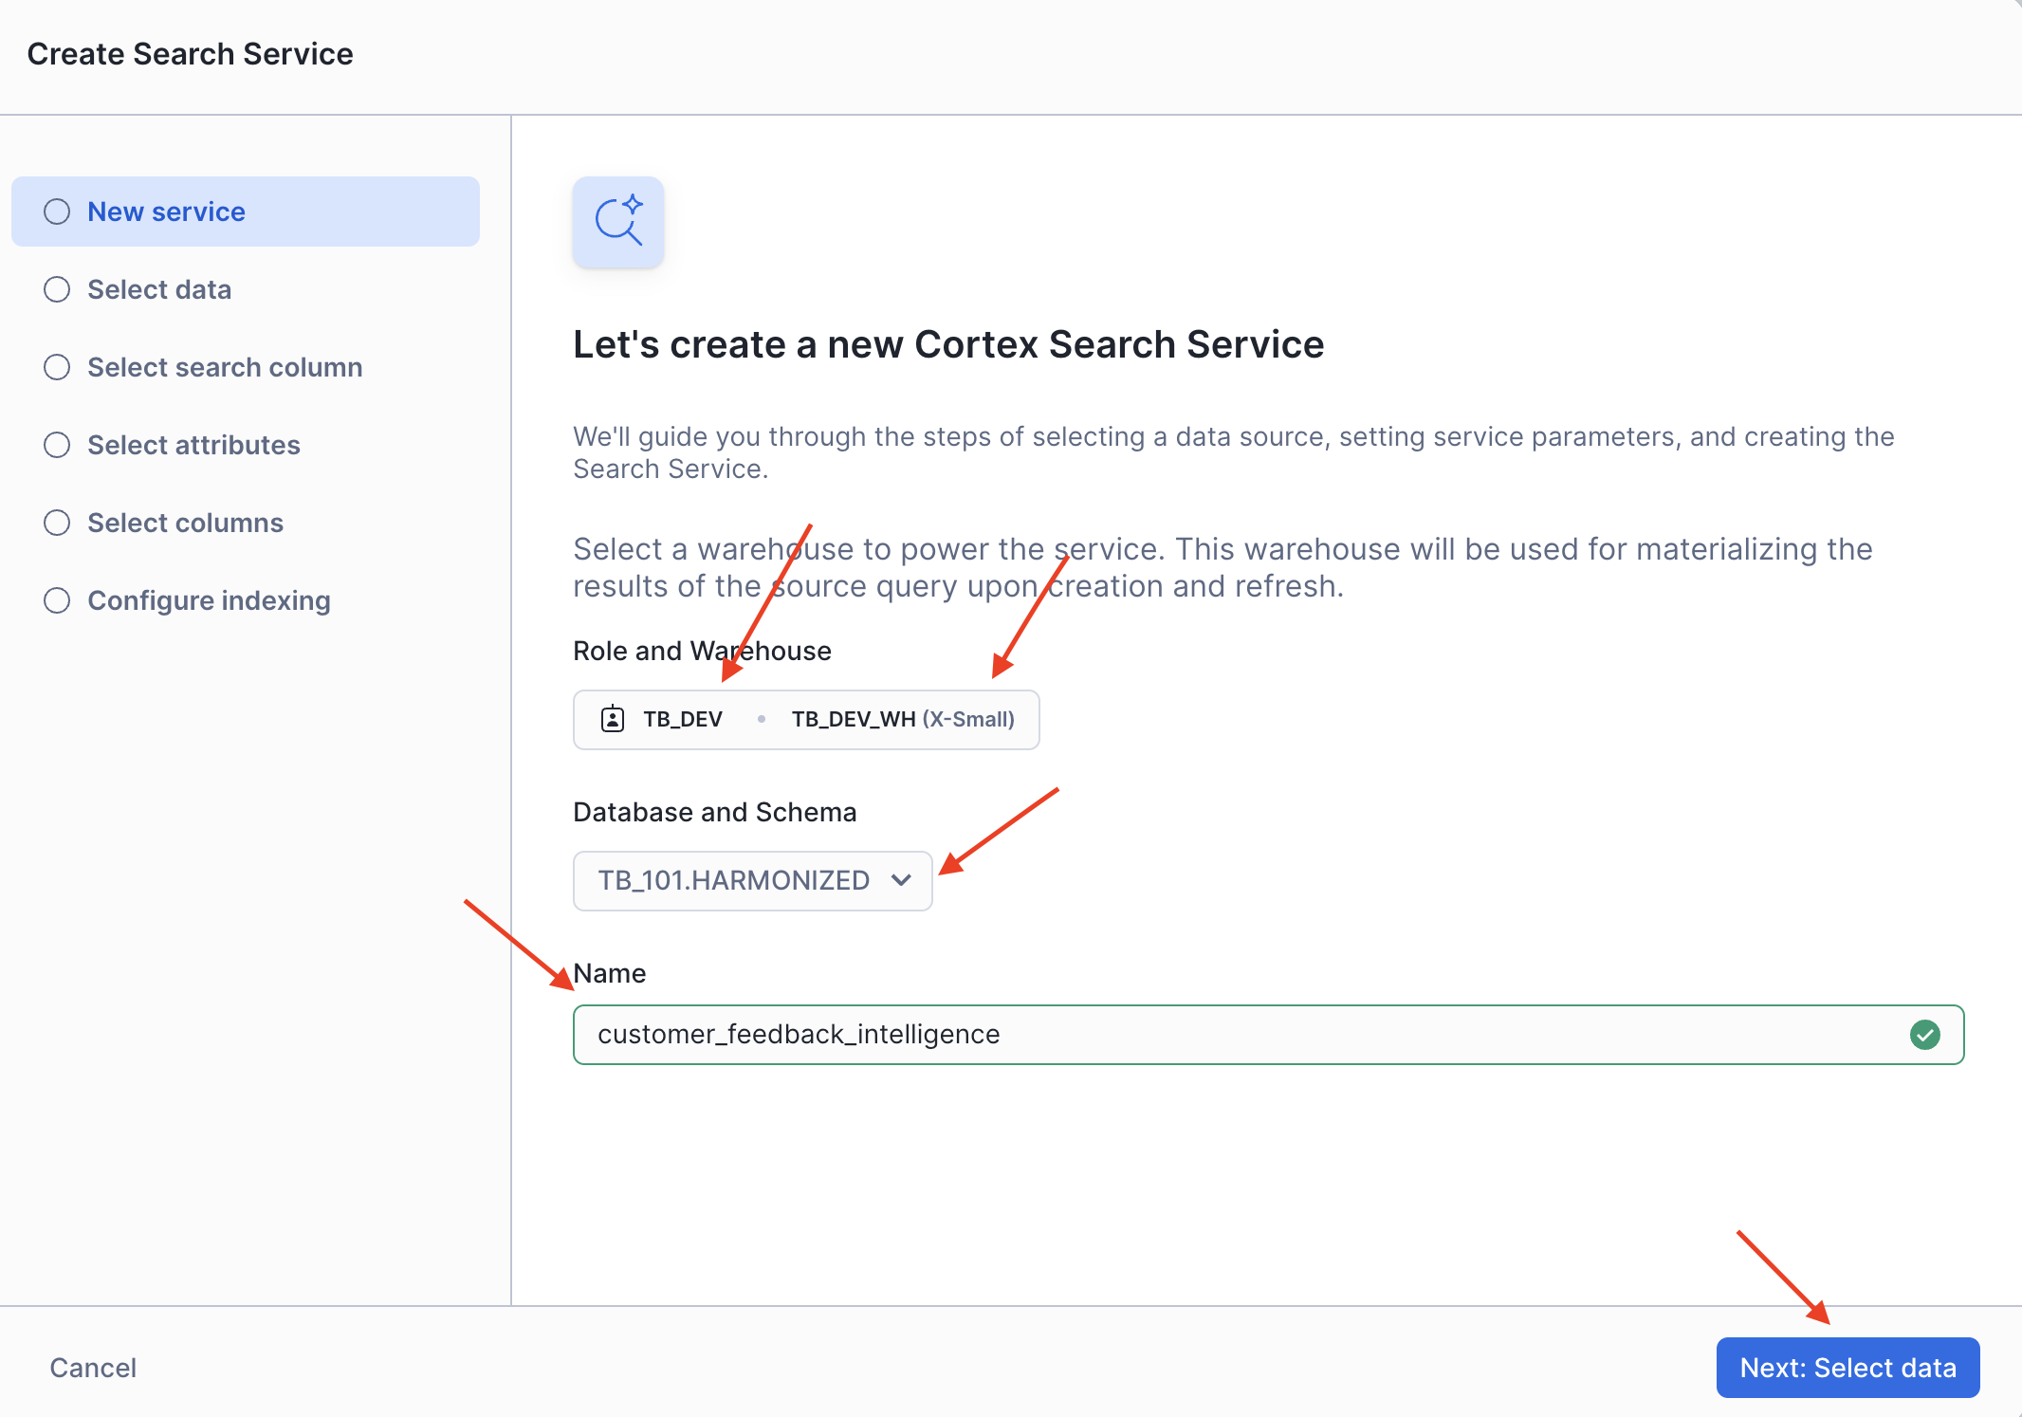Viewport: 2022px width, 1417px height.
Task: Select the Select attributes step
Action: pos(193,444)
